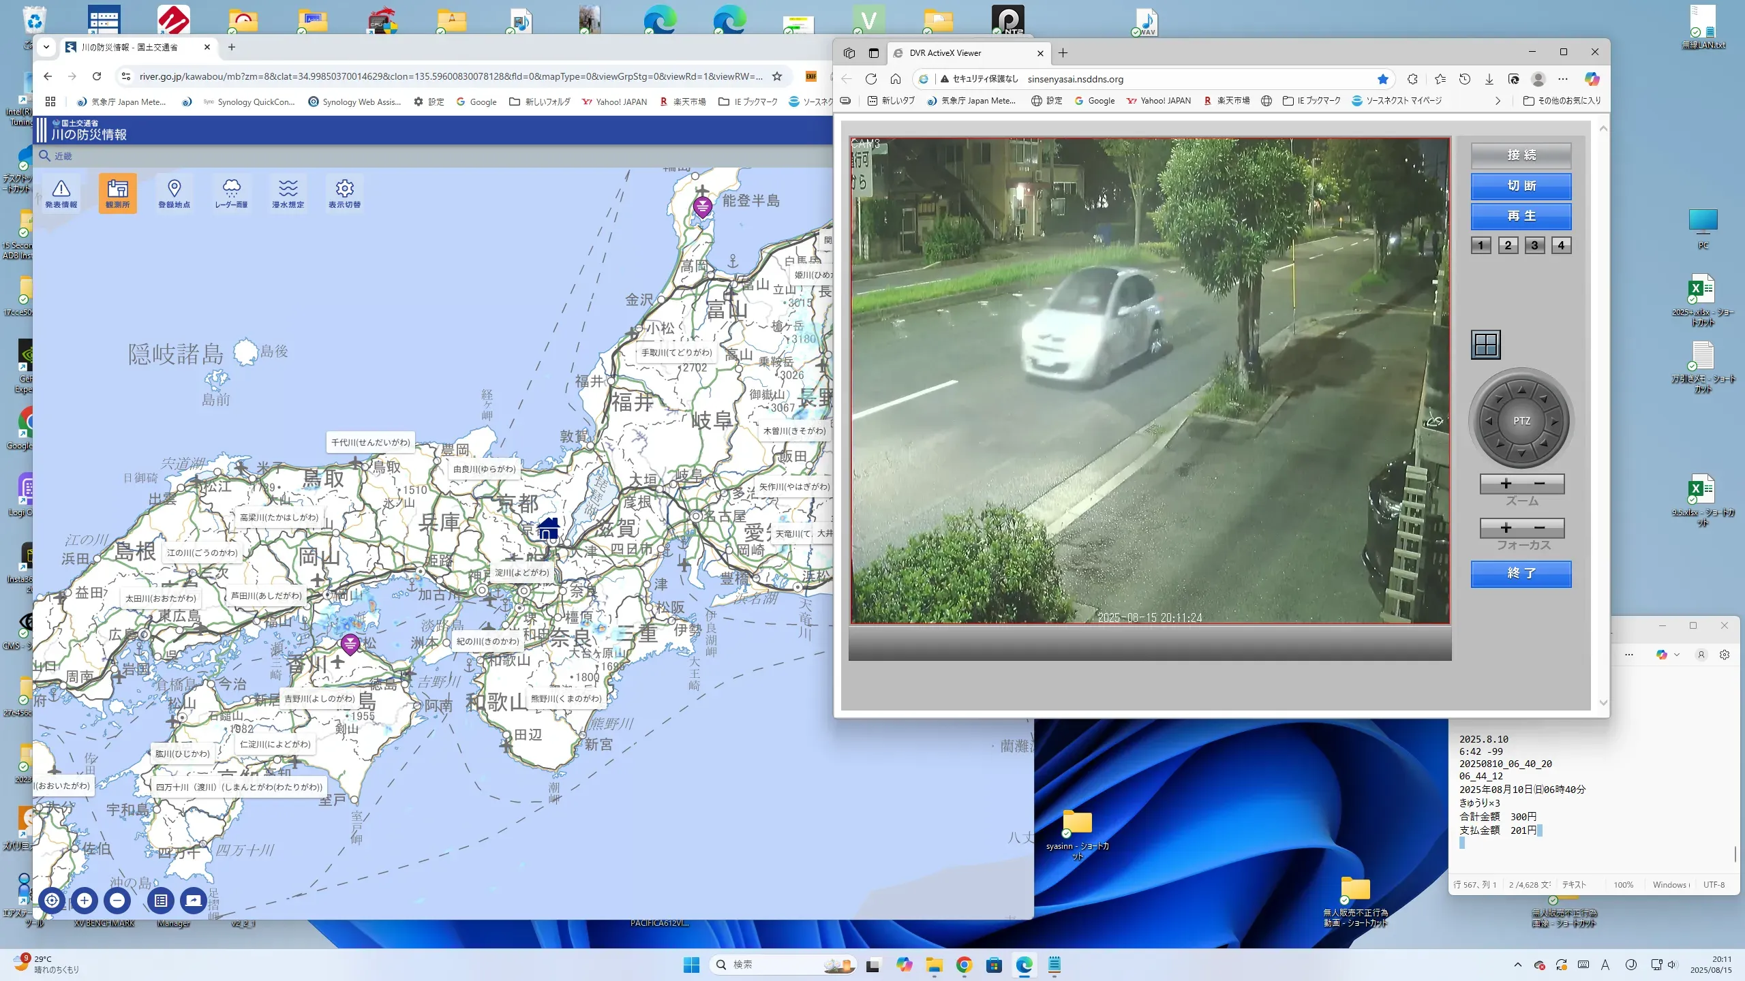Screen dimensions: 1745x981
Task: Toggle the 観測所 station layer button
Action: point(117,193)
